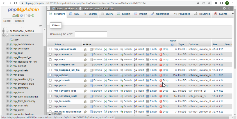Image resolution: width=237 pixels, height=119 pixels.
Task: Open page settings gear at top right
Action: click(x=224, y=8)
